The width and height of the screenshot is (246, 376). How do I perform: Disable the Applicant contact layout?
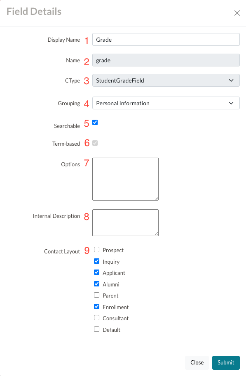[96, 272]
